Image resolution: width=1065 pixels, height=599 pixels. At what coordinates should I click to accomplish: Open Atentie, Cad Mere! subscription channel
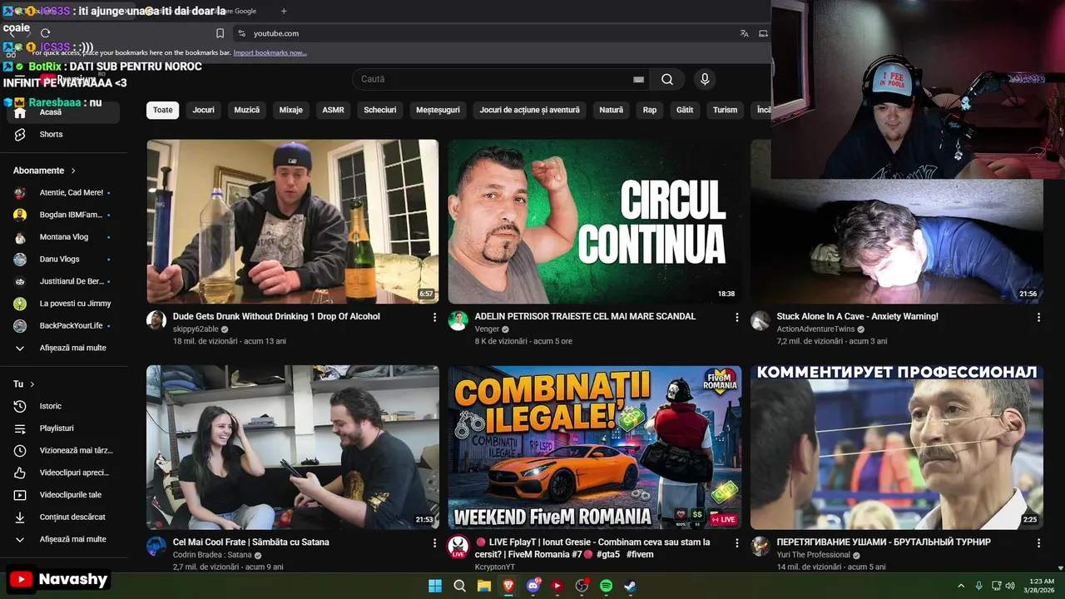tap(63, 192)
